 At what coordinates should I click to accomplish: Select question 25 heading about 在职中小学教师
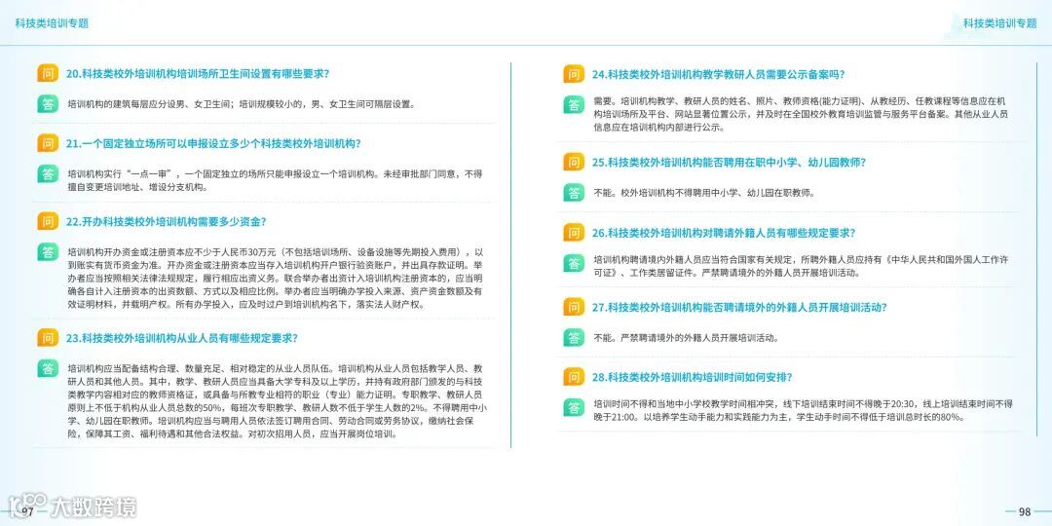point(730,163)
